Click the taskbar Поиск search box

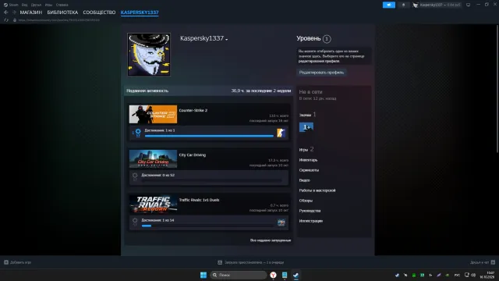click(x=239, y=275)
